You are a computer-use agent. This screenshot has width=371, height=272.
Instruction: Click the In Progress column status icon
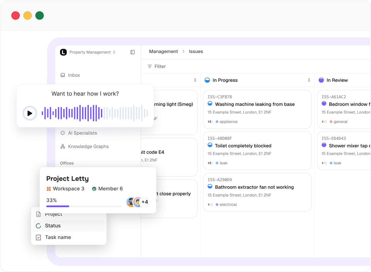pyautogui.click(x=207, y=80)
